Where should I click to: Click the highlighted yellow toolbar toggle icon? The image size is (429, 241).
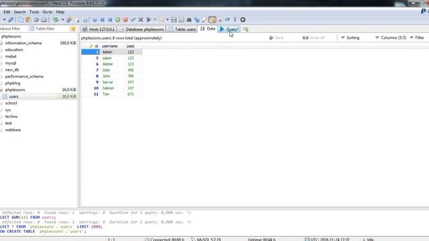point(212,19)
